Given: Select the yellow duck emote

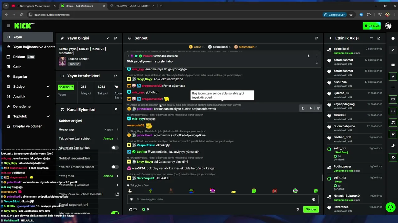Looking at the screenshot, I should click(233, 191).
